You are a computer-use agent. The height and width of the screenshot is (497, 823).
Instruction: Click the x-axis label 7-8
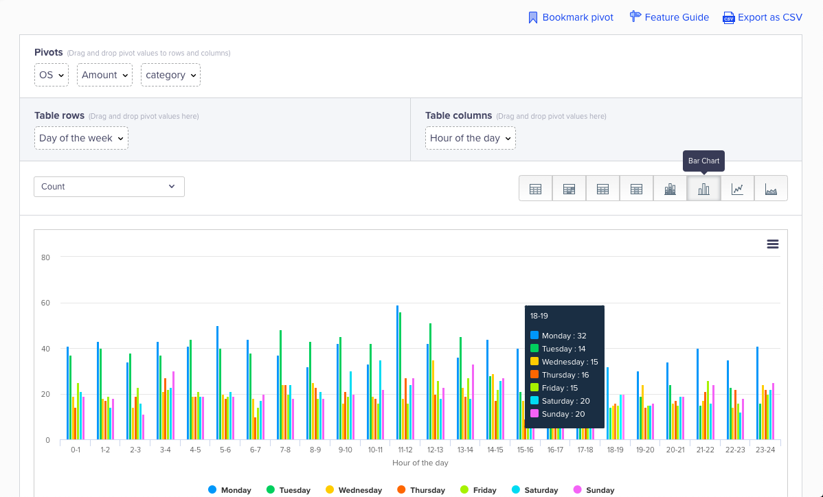(285, 450)
